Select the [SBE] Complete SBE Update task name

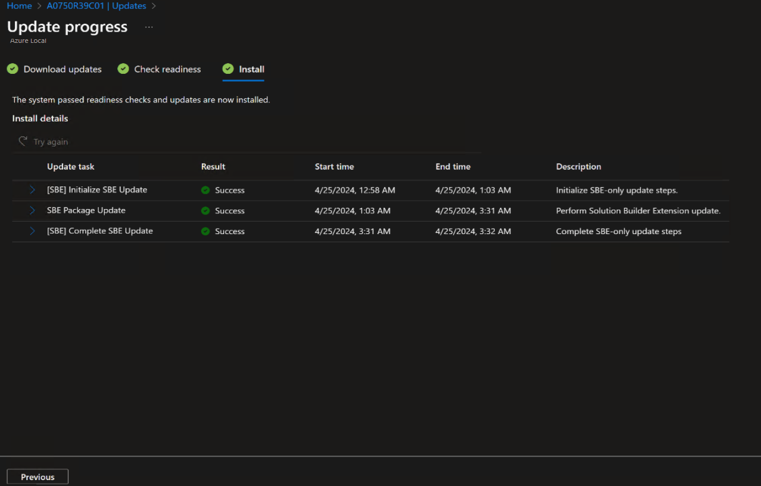coord(100,231)
